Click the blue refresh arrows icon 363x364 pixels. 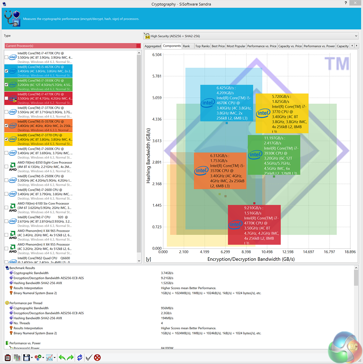[x=80, y=357]
